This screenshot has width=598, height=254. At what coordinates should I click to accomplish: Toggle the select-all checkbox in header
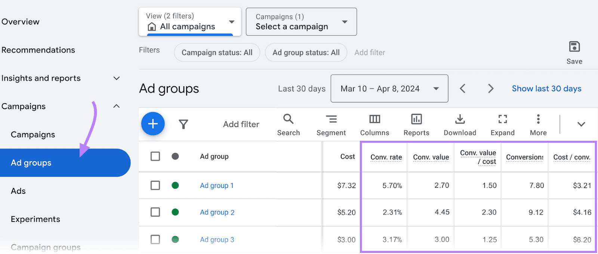155,156
